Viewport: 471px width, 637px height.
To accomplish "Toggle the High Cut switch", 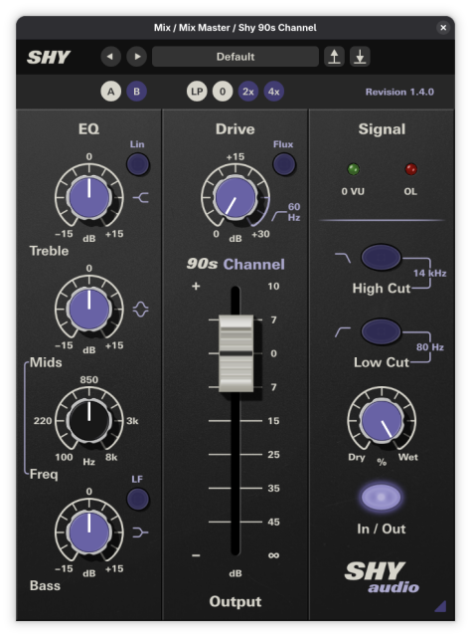I will tap(381, 257).
